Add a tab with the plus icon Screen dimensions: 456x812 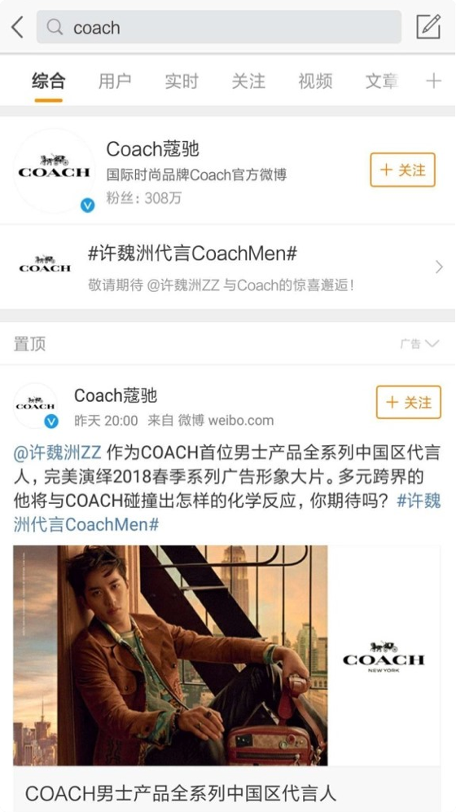433,81
